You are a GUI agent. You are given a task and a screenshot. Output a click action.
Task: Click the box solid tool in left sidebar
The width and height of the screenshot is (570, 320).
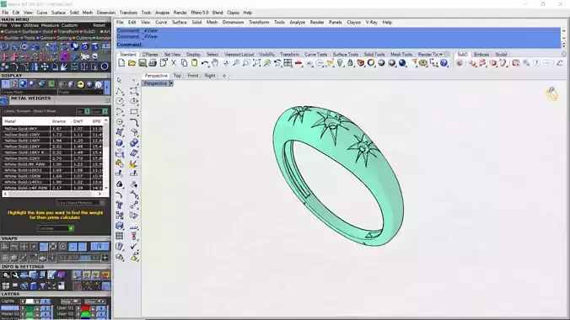120,143
